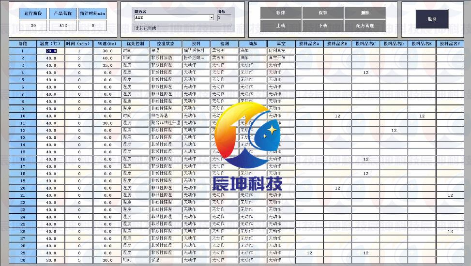This screenshot has height=266, width=471.
Task: Open stage 2 控温状态 cell 非线性加热
Action: coord(166,58)
